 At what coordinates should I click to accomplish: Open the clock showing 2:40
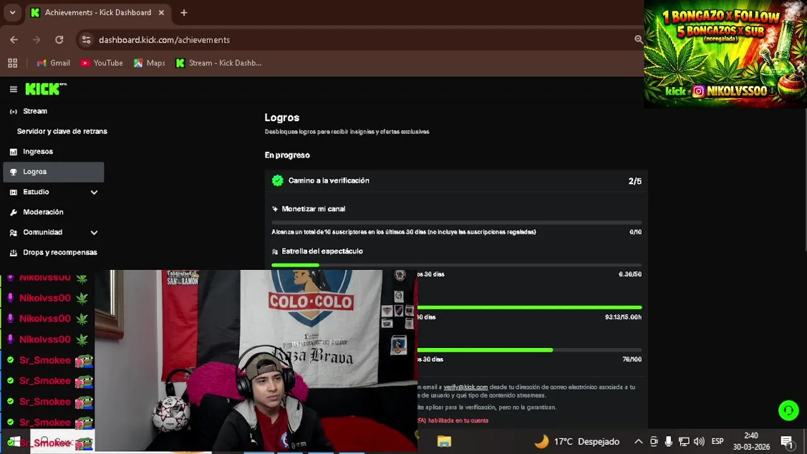pyautogui.click(x=751, y=441)
